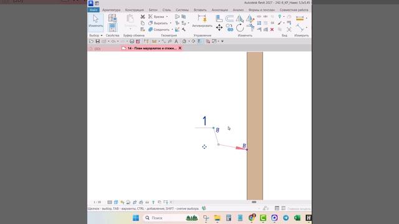Viewport: 399px width, 224px height.
Task: Switch to the Сталь ribbon tab
Action: click(166, 10)
